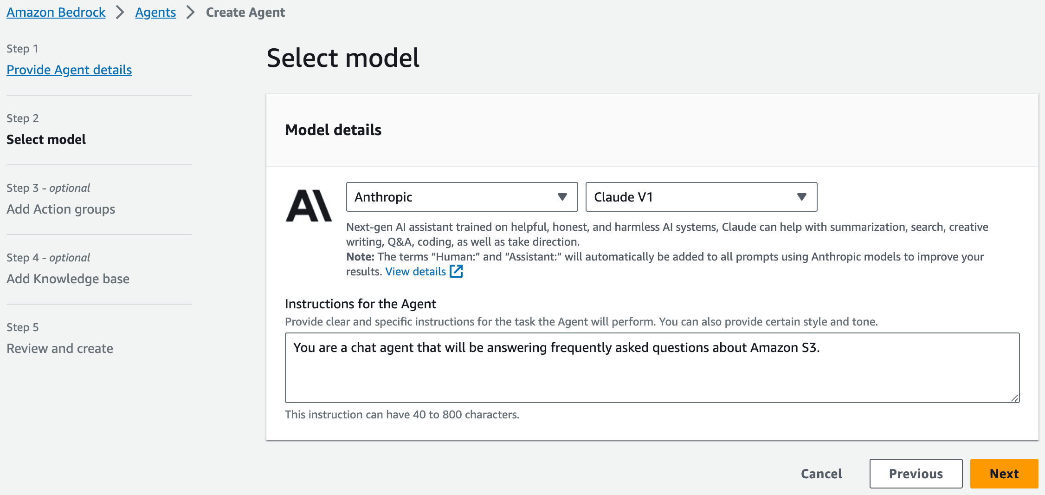This screenshot has width=1045, height=495.
Task: Return to Provide Agent details step
Action: [x=69, y=70]
